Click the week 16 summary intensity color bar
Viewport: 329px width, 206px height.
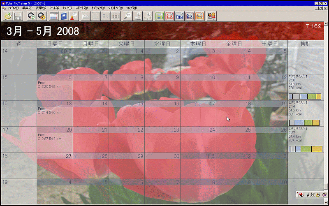pos(304,123)
